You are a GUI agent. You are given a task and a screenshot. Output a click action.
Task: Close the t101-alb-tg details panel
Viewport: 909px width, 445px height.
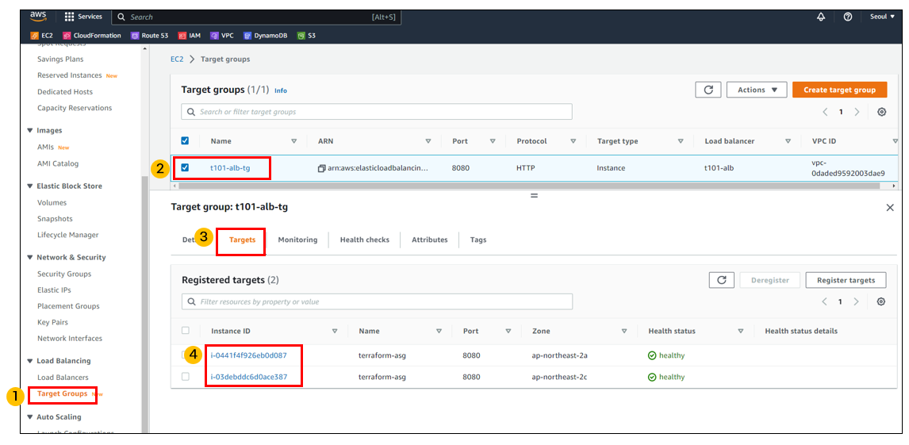(890, 208)
